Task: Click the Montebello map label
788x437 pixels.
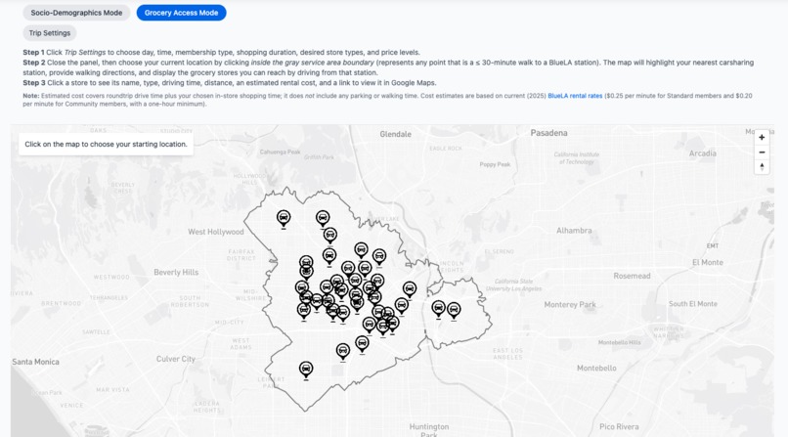Action: pos(596,369)
